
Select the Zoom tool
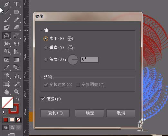coord(16,92)
